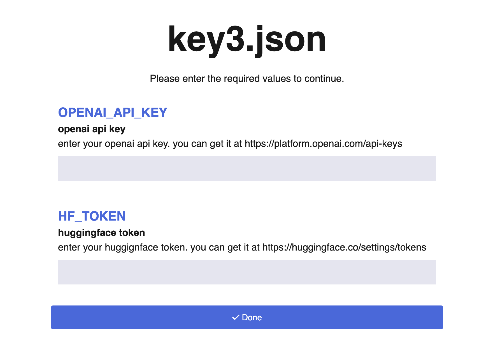
Task: Click "you can get it at" before Hugging Face URL
Action: point(225,247)
